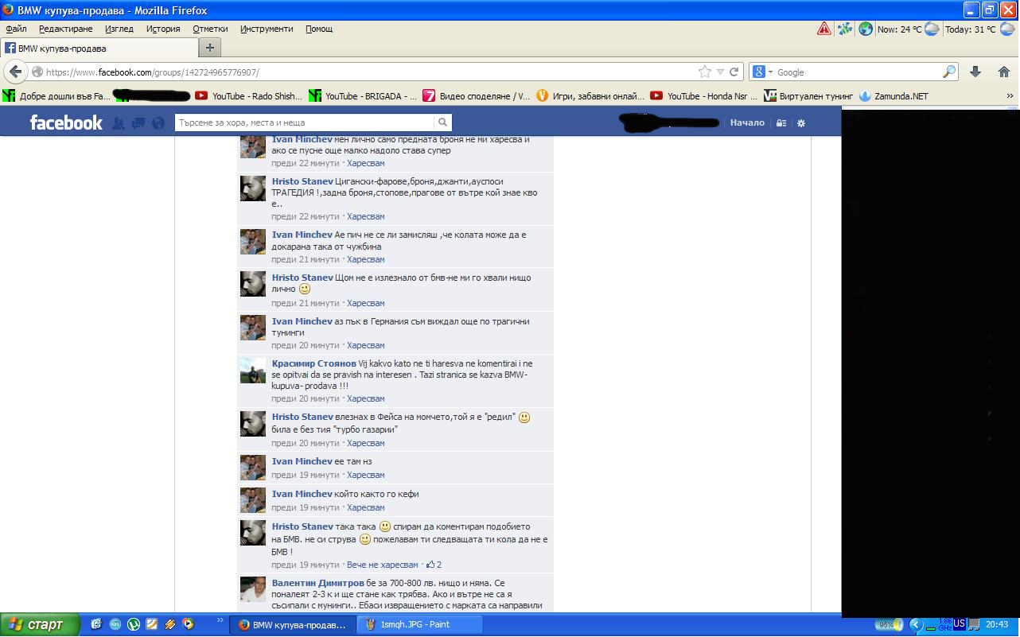
Task: Open the Редактиране menu
Action: click(65, 29)
